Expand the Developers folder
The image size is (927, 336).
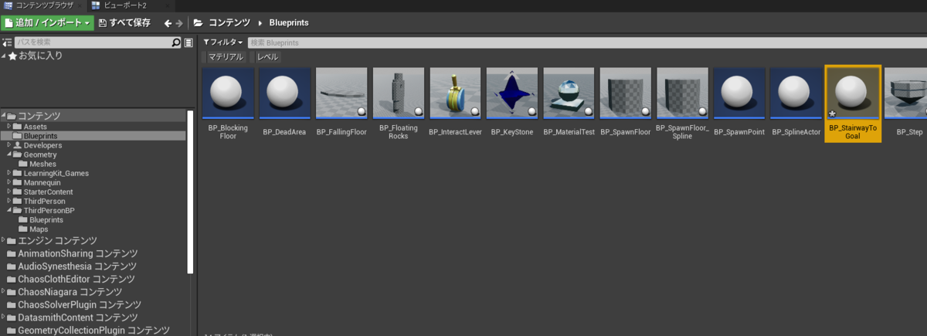[x=8, y=145]
